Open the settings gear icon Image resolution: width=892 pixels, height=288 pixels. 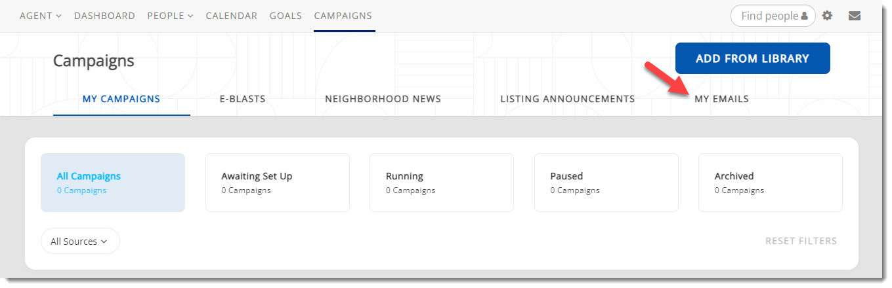pos(827,16)
